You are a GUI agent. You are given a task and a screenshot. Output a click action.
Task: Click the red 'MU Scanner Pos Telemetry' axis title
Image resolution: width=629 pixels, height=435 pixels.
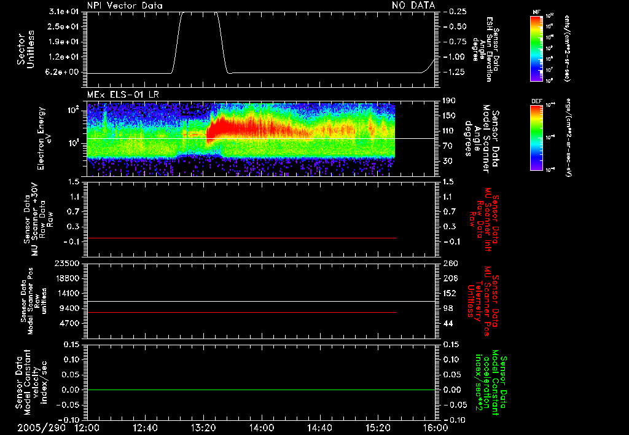tap(483, 301)
